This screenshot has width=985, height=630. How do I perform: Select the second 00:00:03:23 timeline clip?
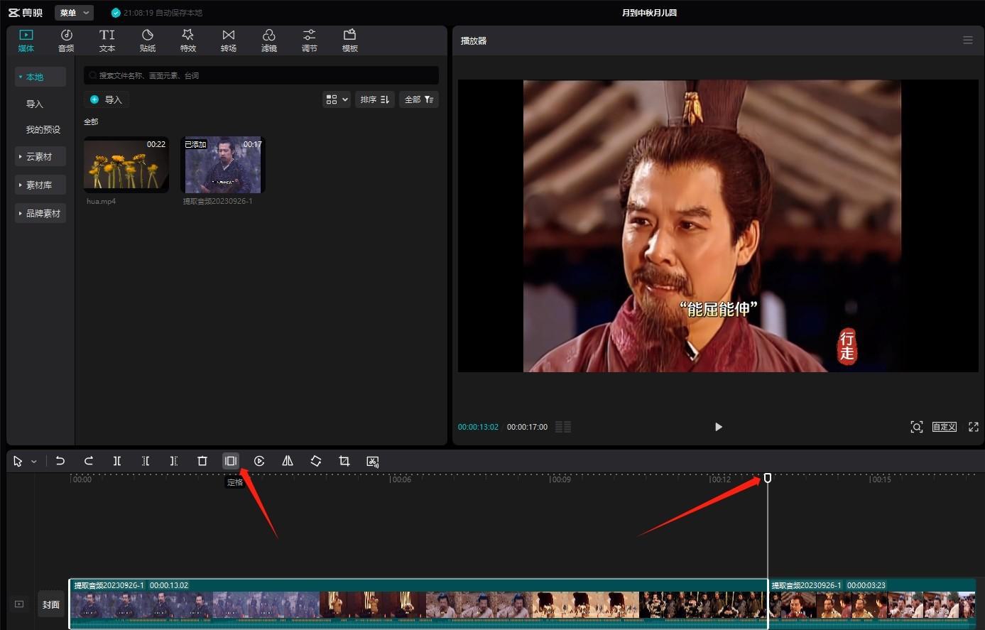(873, 604)
